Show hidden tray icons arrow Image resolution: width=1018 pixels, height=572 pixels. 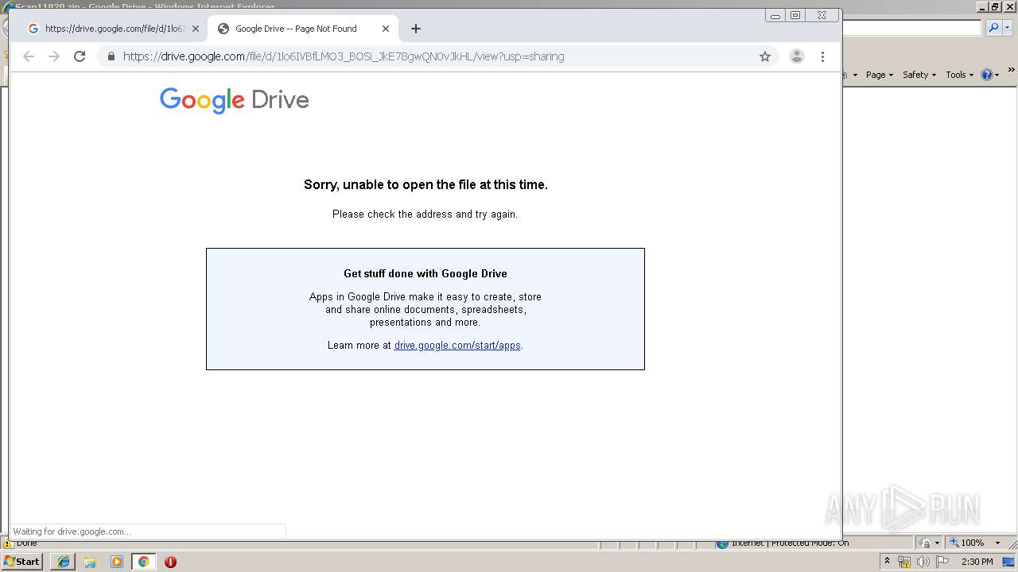click(x=888, y=562)
